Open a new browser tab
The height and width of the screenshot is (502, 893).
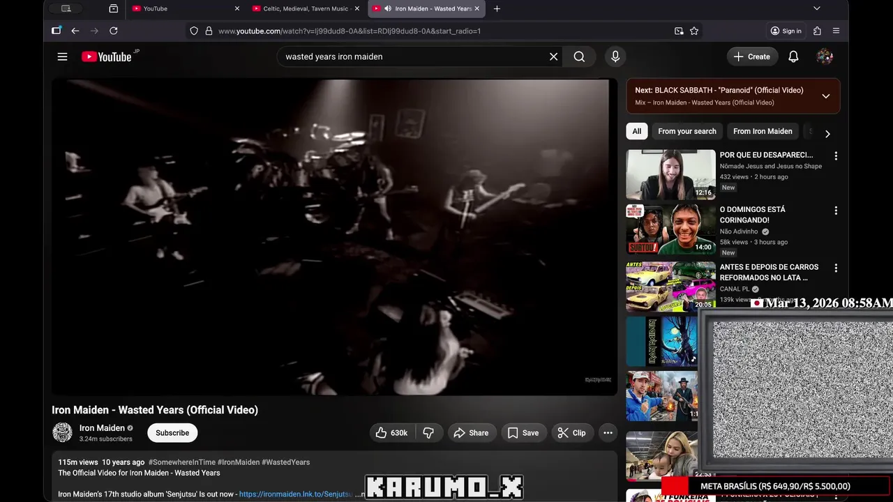[x=497, y=8]
